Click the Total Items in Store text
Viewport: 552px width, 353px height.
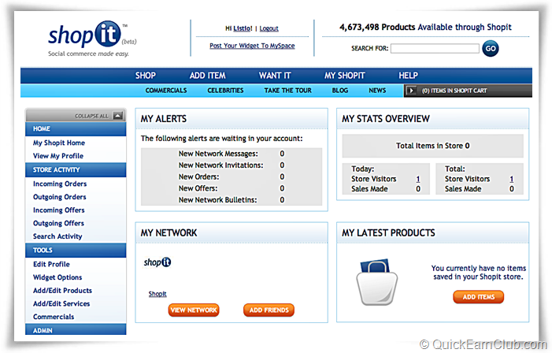click(432, 146)
